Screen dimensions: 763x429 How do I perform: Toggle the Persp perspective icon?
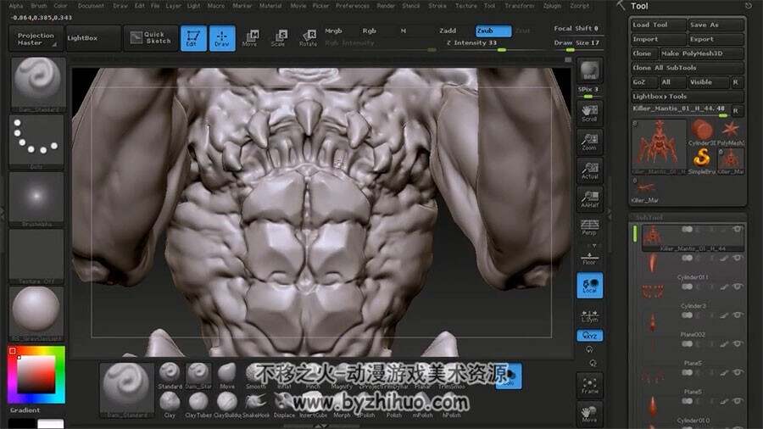(589, 227)
